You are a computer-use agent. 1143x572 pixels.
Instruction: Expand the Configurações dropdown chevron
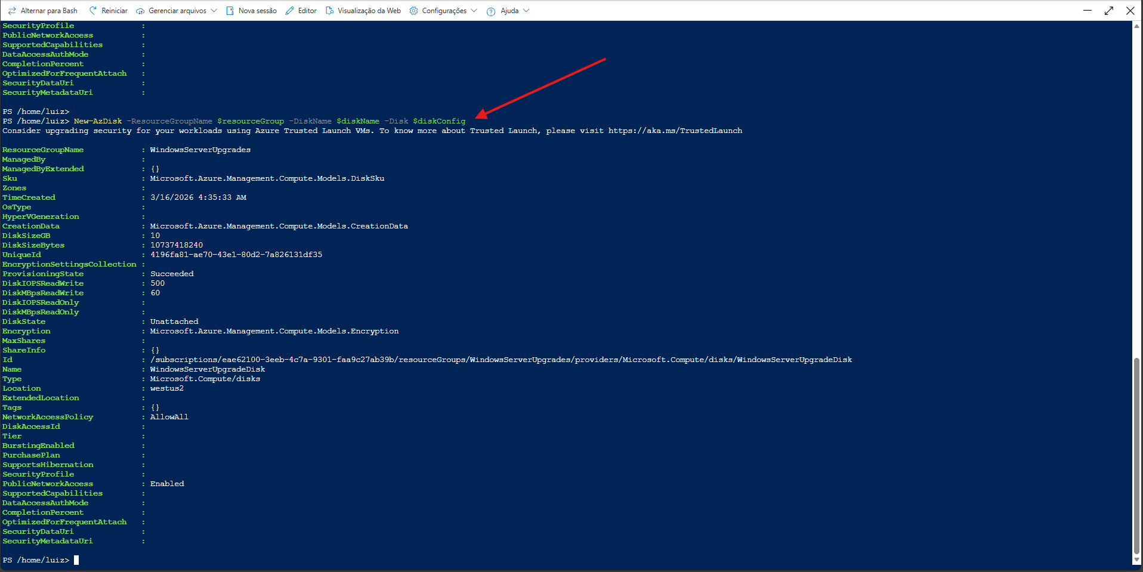pyautogui.click(x=474, y=11)
